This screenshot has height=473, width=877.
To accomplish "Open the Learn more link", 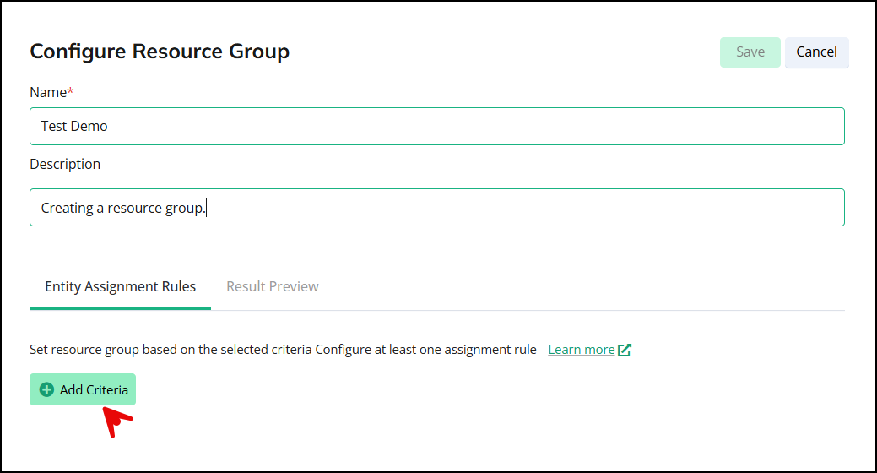I will pos(581,350).
